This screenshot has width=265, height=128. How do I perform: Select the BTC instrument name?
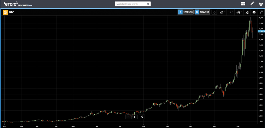coord(11,12)
